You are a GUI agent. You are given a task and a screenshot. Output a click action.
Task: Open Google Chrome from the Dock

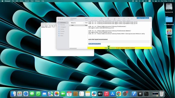[119, 94]
